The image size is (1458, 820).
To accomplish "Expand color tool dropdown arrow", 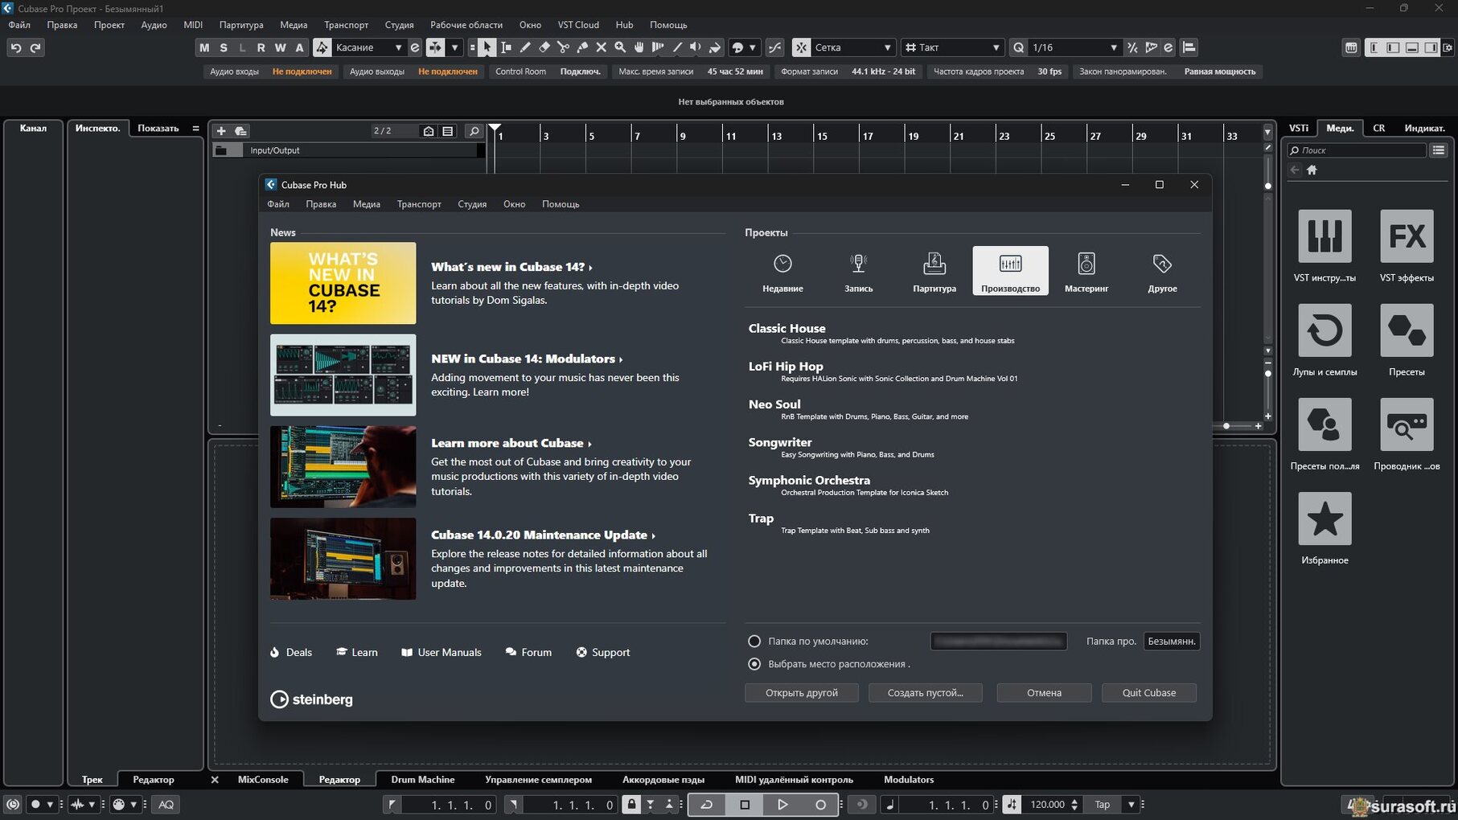I will coord(753,47).
